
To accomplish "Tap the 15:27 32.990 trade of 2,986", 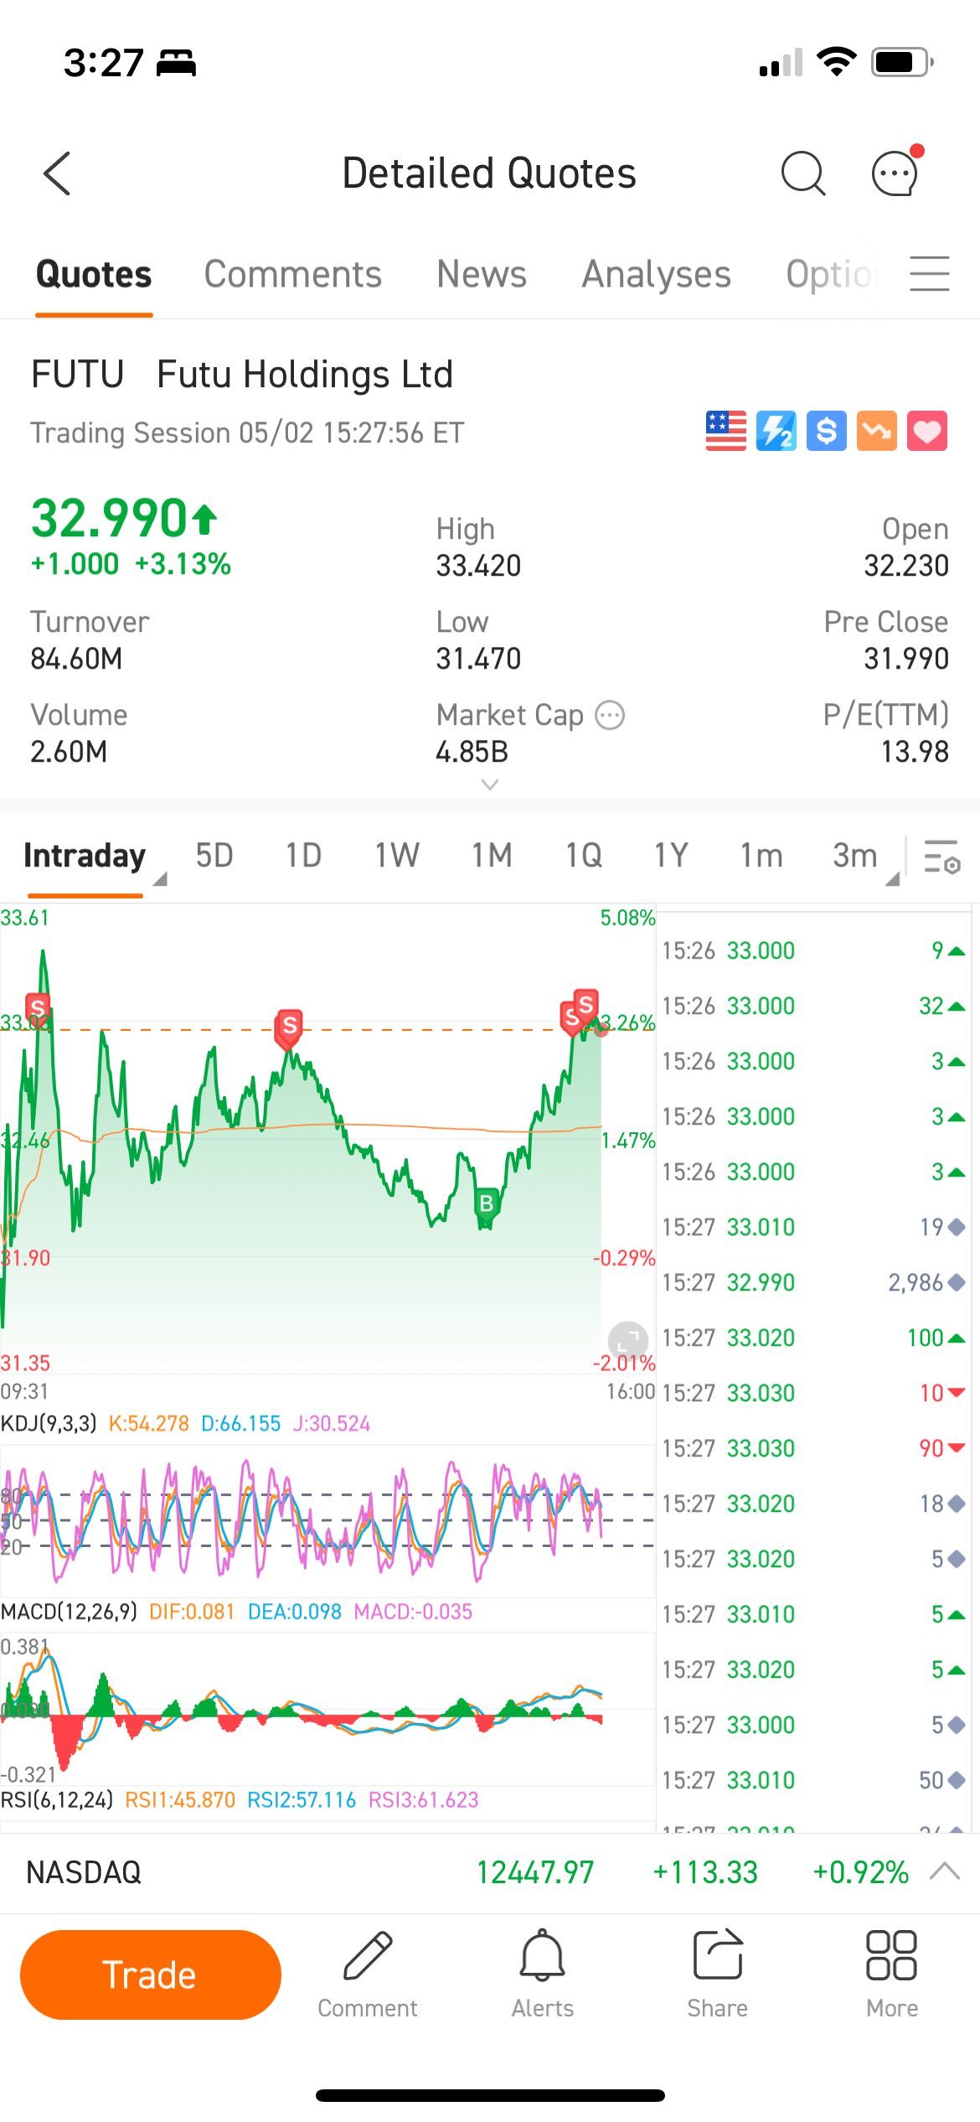I will pyautogui.click(x=814, y=1282).
